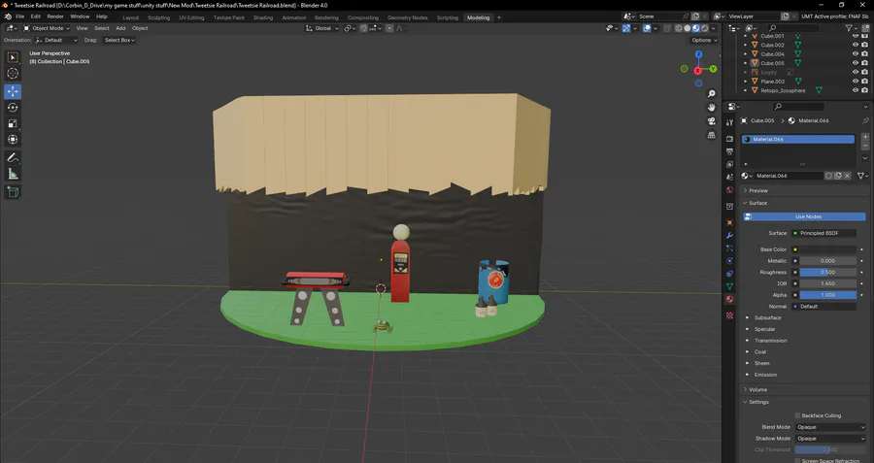
Task: Expand the material Preview panel
Action: click(x=758, y=190)
